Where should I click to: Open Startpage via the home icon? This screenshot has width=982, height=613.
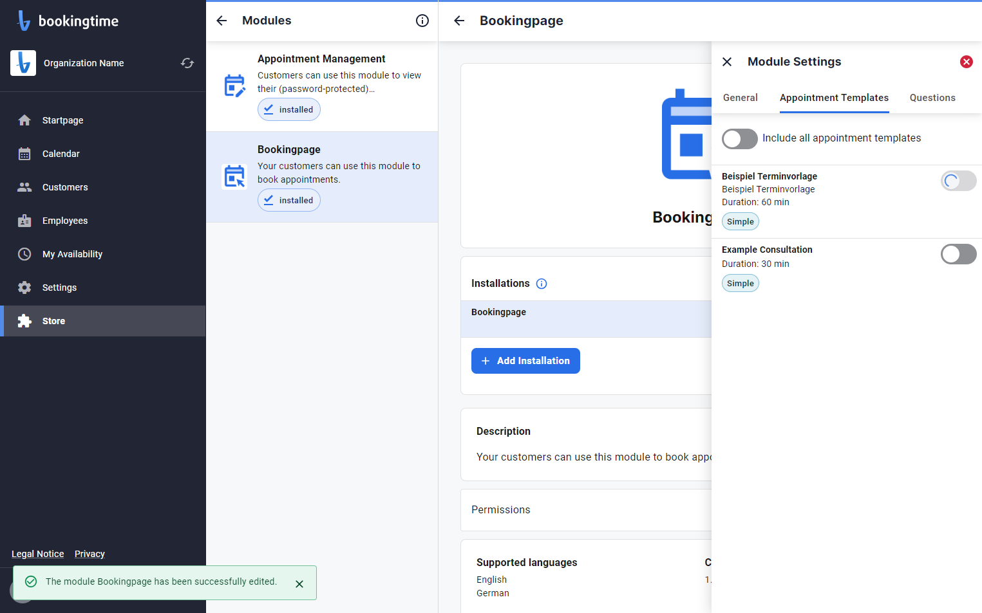pos(24,120)
